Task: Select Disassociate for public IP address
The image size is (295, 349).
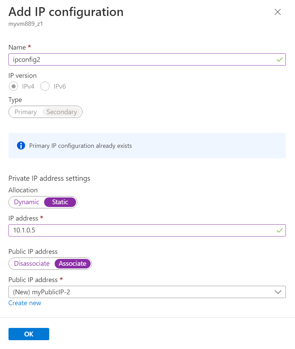Action: [32, 263]
